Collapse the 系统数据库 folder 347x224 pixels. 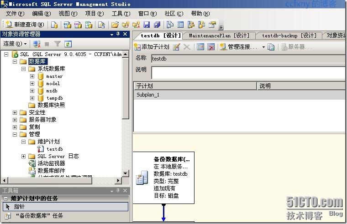click(23, 69)
